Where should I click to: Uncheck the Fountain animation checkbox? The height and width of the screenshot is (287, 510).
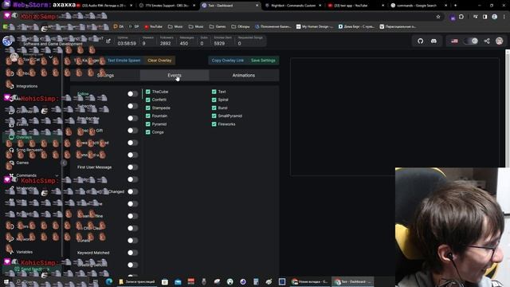coord(148,116)
